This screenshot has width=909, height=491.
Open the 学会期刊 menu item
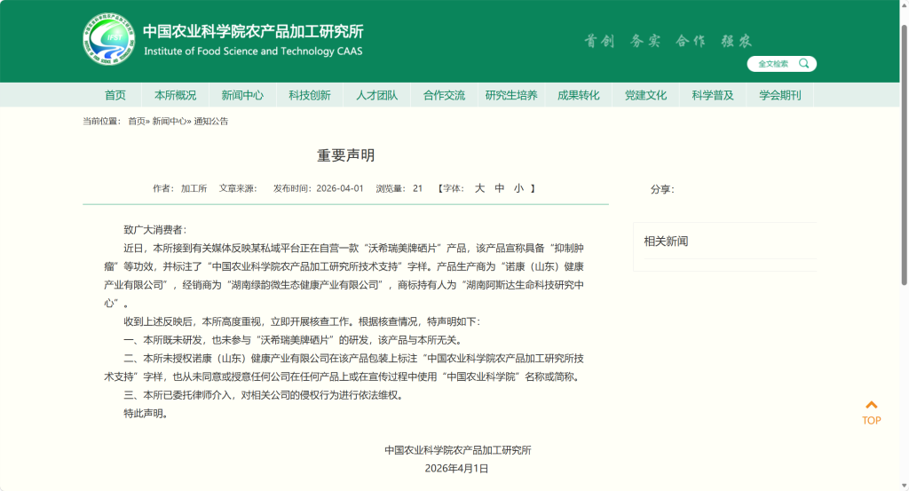click(x=780, y=95)
